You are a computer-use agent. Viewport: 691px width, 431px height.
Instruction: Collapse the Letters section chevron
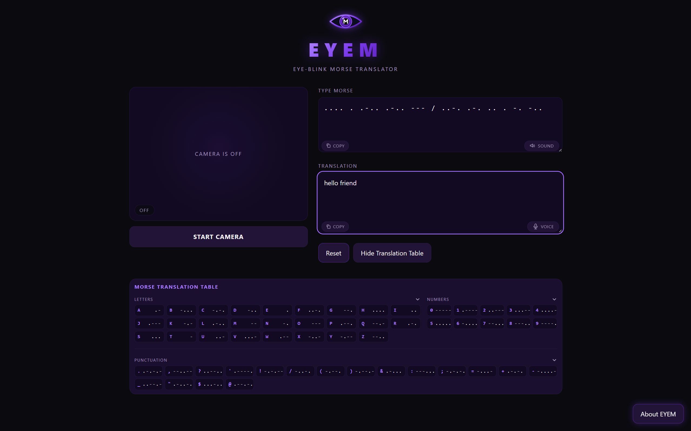(418, 299)
